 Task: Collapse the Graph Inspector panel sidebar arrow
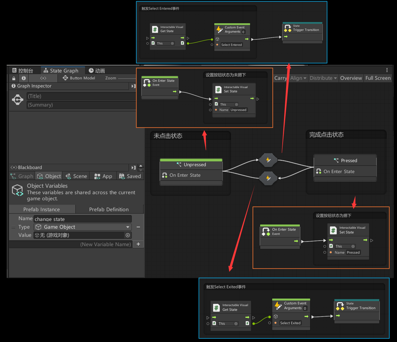pos(133,86)
